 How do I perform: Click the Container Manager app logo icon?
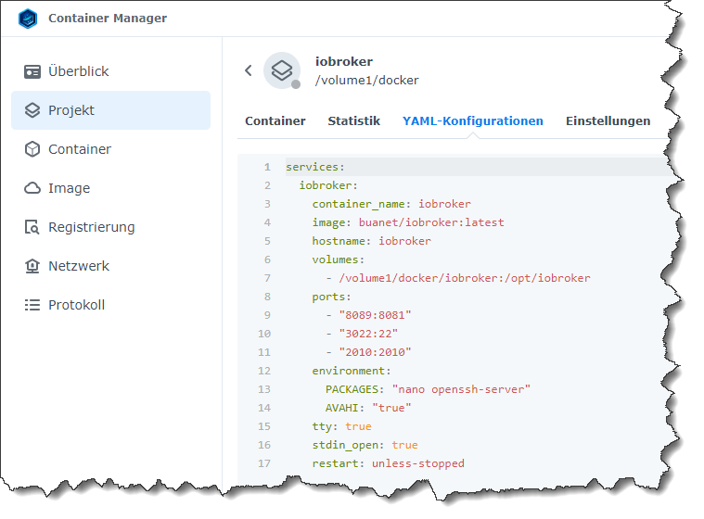[x=28, y=19]
